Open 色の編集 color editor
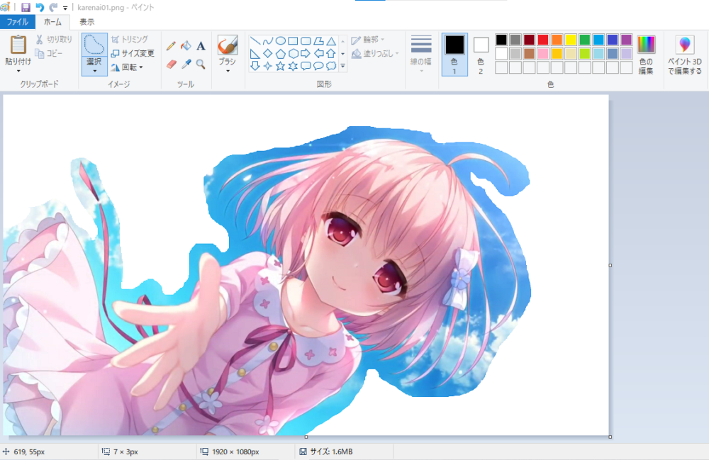 pyautogui.click(x=646, y=55)
